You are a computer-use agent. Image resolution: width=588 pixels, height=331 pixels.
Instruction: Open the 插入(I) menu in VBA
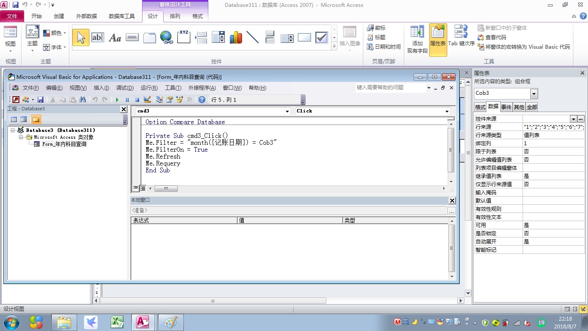click(101, 88)
